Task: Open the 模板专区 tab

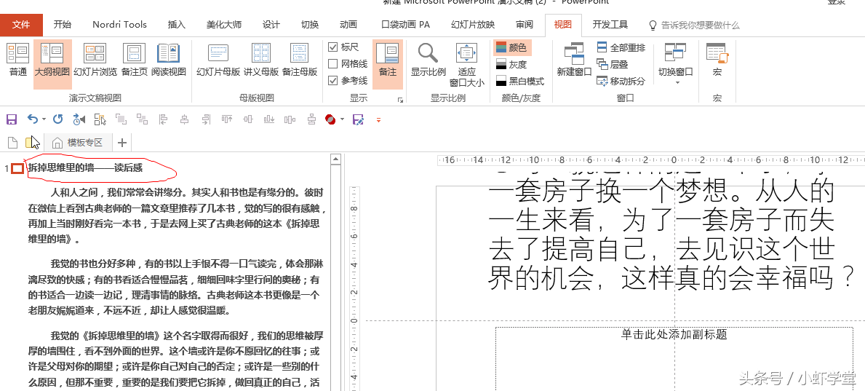Action: (x=78, y=143)
